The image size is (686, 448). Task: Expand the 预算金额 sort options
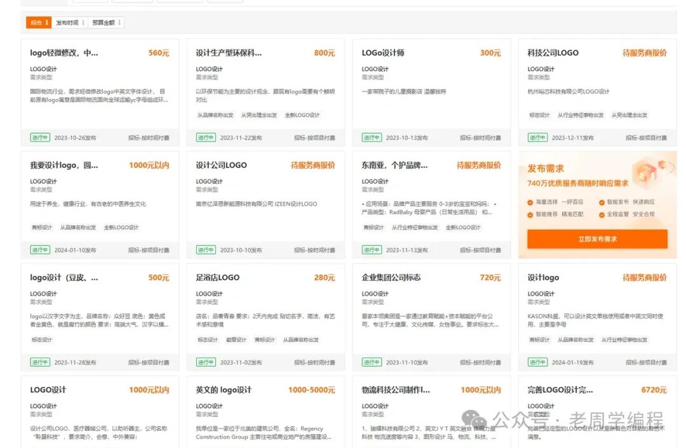104,22
